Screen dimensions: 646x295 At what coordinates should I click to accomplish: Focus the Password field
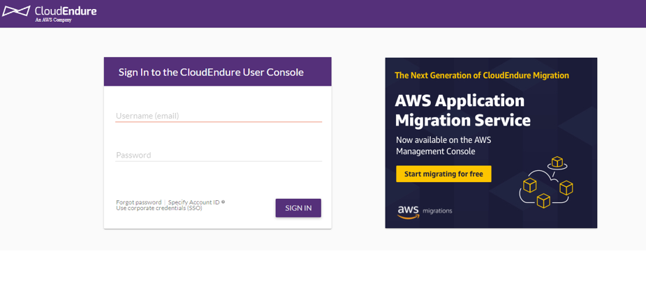(219, 155)
